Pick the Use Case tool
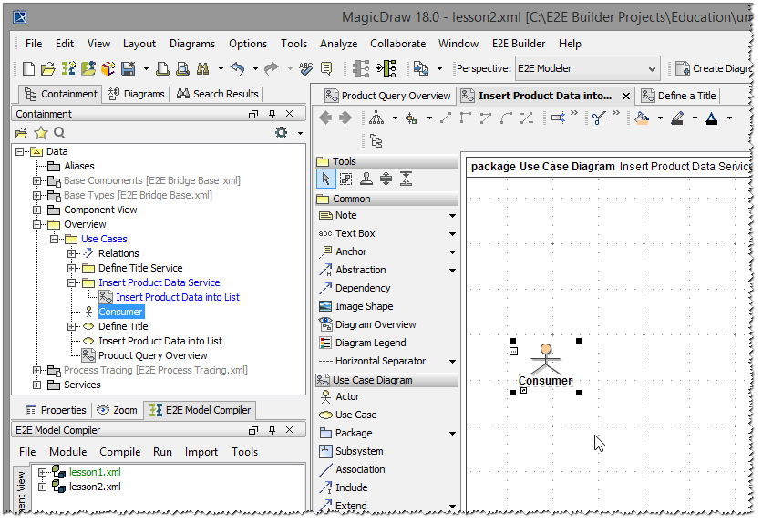Screen dimensions: 762x523 355,415
